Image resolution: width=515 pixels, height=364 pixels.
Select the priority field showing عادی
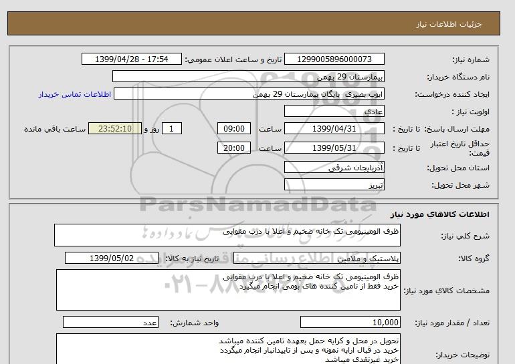(334, 111)
